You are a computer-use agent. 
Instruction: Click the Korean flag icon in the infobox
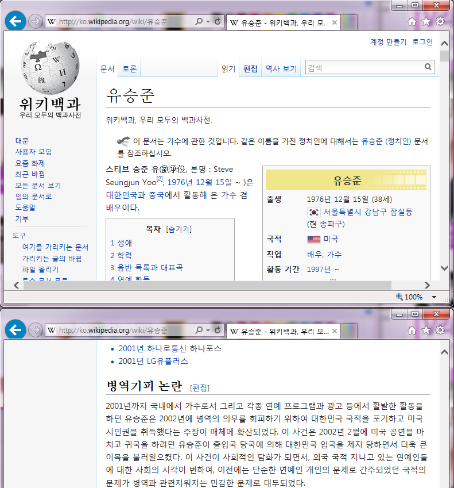(x=313, y=212)
